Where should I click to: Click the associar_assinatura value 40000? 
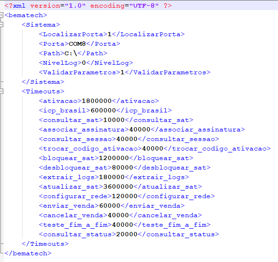(x=140, y=130)
